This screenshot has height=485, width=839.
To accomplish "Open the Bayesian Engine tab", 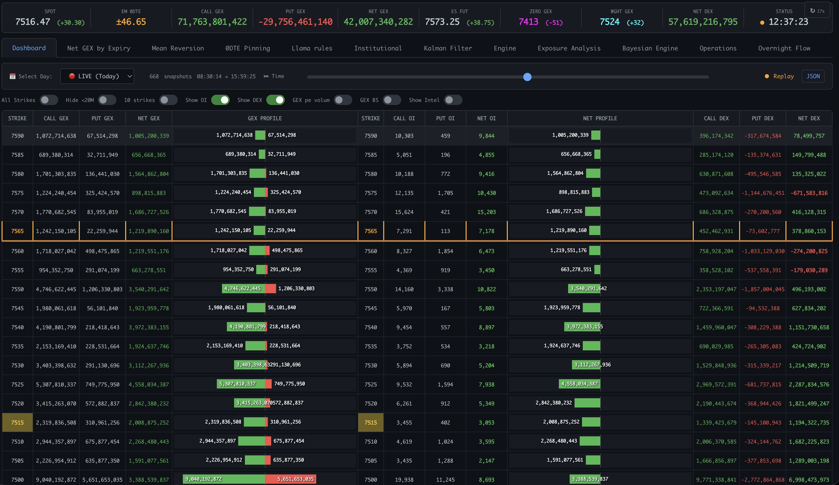I will 650,48.
